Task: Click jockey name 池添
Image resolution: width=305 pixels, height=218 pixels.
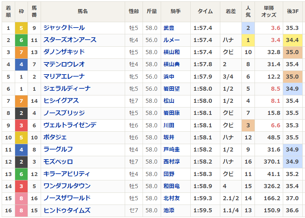Action: coord(169,211)
